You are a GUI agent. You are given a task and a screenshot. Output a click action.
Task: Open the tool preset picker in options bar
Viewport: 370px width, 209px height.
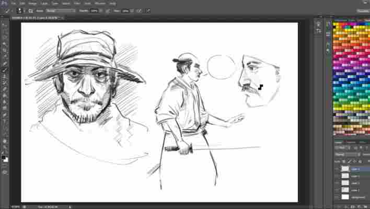pyautogui.click(x=8, y=11)
